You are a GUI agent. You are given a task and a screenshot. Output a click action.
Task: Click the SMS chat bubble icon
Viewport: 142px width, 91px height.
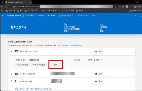point(17,81)
